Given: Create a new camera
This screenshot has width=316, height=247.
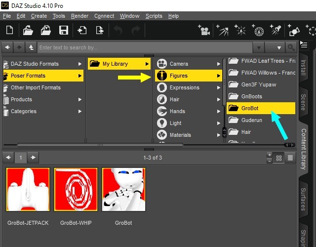Looking at the screenshot, I should pos(204,30).
